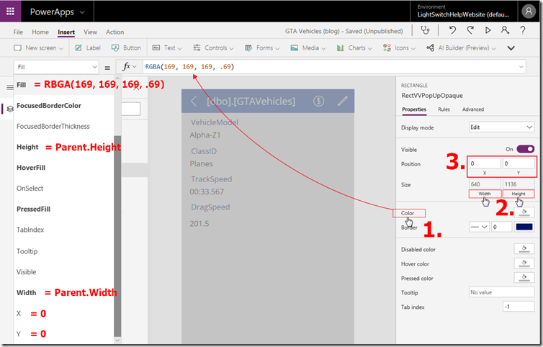Click the pencil edit icon in header
This screenshot has width=543, height=347.
click(343, 101)
